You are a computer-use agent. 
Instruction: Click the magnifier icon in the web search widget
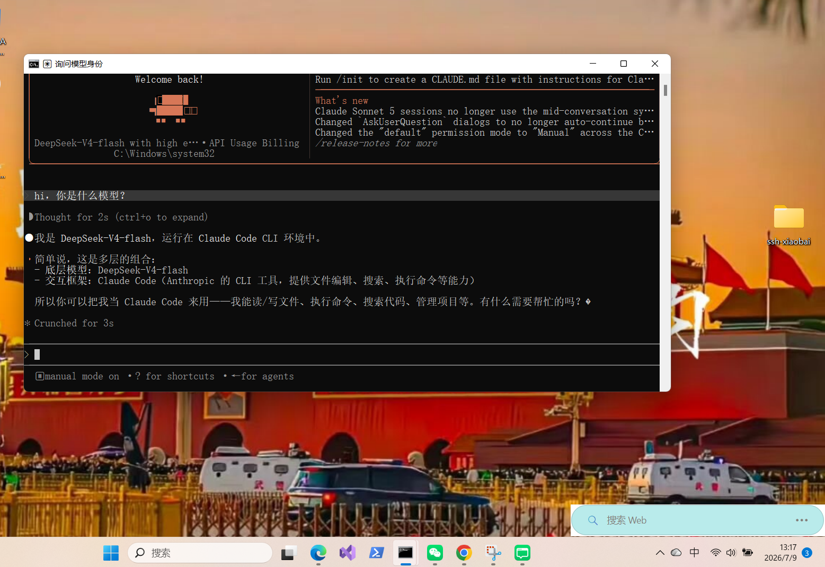pos(593,520)
